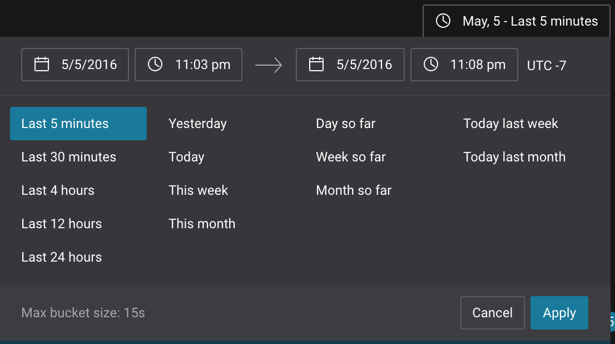
Task: Click the end time clock icon
Action: pyautogui.click(x=431, y=65)
